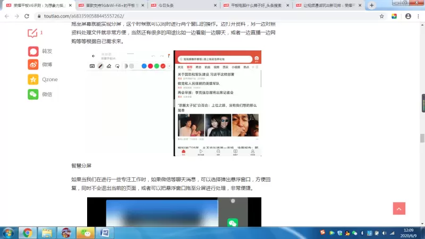Share the article to Weibo (微博)
Screen dimensions: 425x239
click(x=33, y=65)
